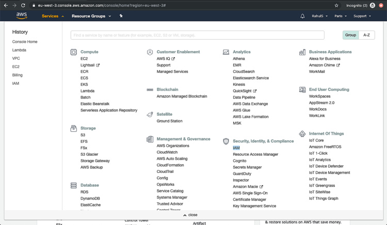Open the notifications bell icon
The image size is (387, 225).
pos(302,16)
